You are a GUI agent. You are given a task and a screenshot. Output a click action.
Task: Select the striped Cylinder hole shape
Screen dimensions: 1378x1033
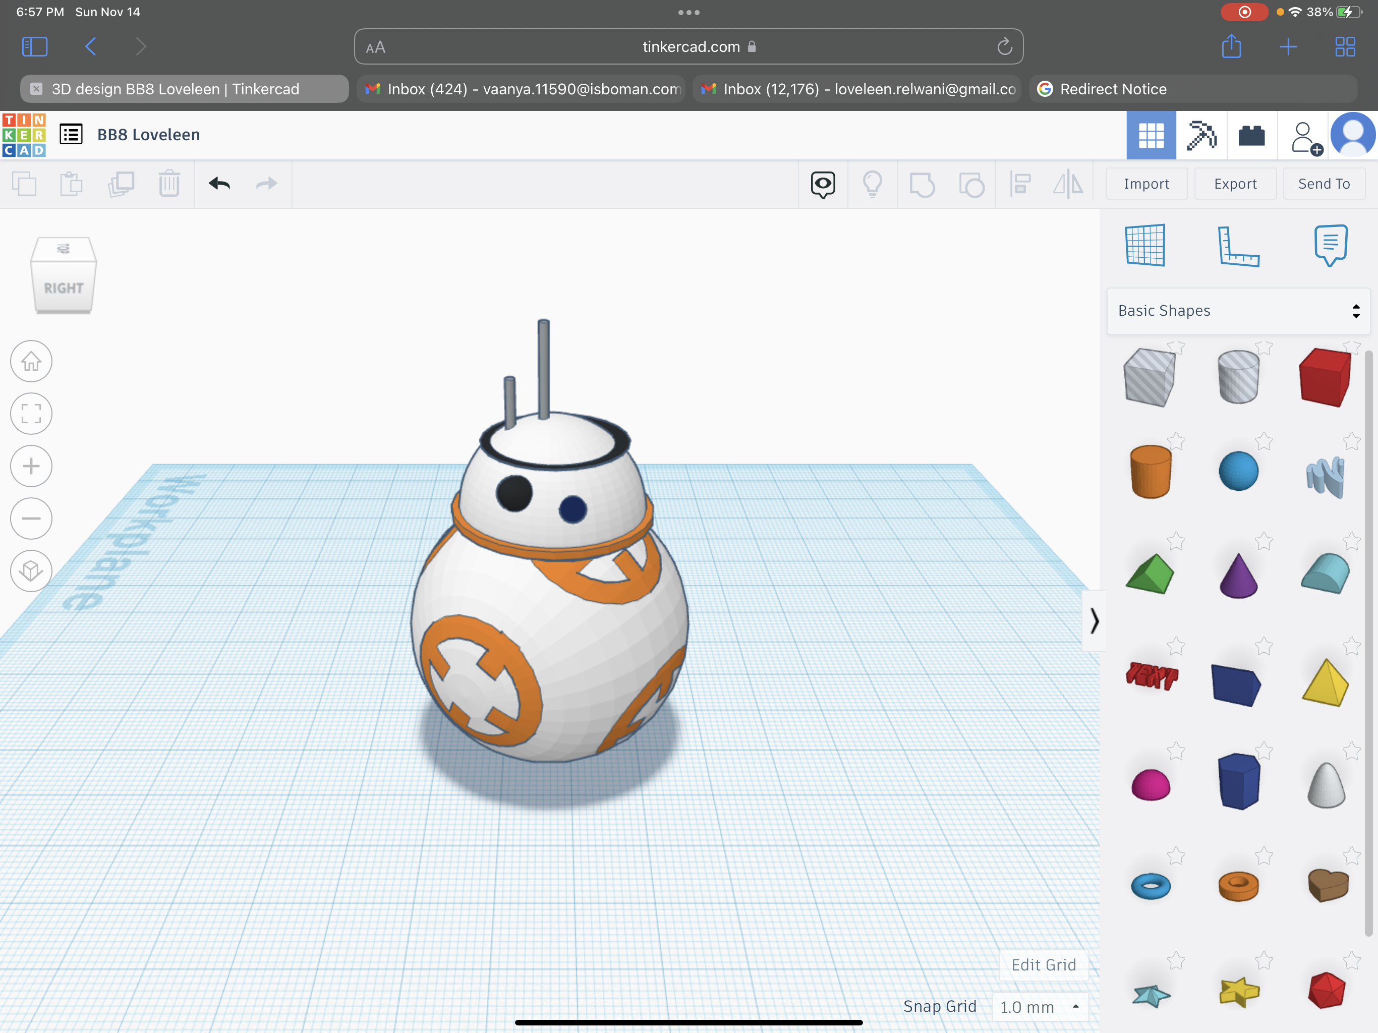click(1238, 377)
